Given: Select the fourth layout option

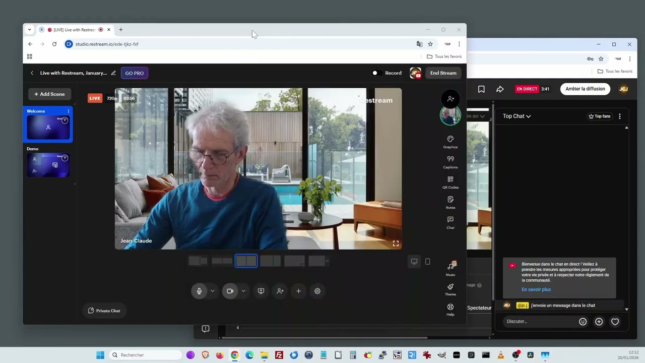Looking at the screenshot, I should [270, 261].
